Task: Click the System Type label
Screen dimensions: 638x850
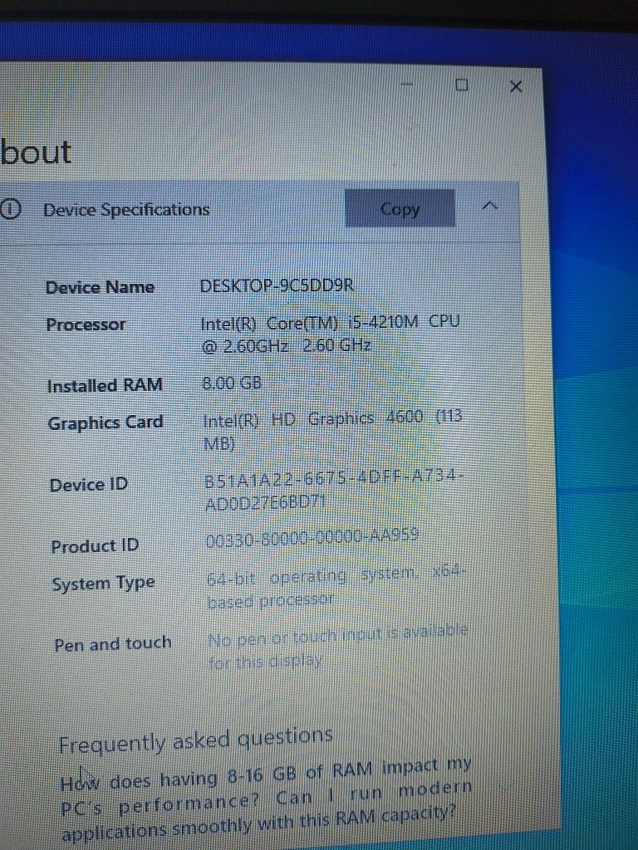Action: click(103, 584)
